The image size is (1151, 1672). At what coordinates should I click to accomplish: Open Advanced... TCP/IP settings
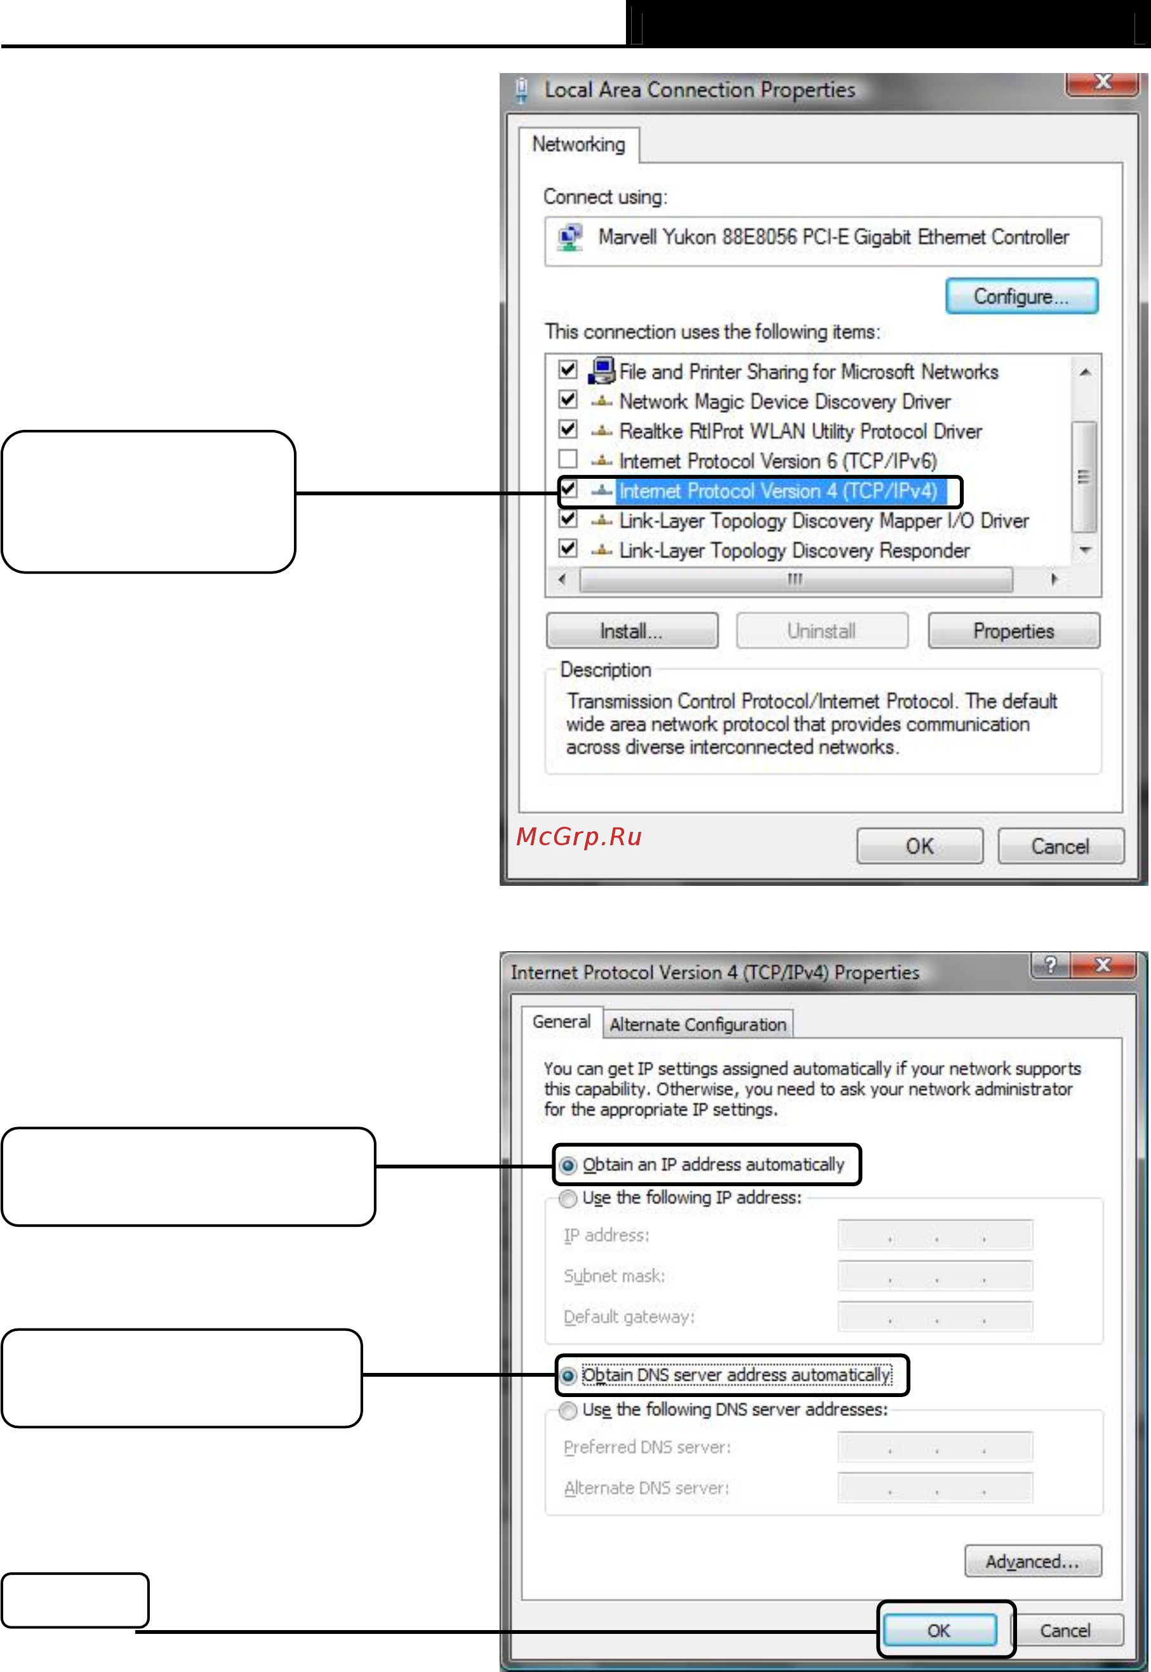(1033, 1562)
